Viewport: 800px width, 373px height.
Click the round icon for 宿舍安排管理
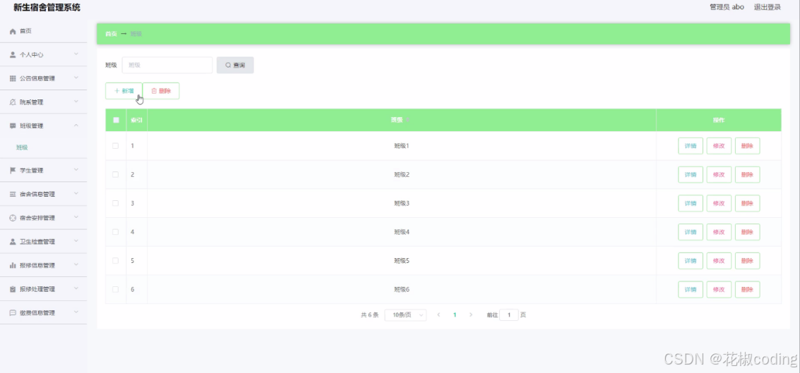[x=13, y=218]
